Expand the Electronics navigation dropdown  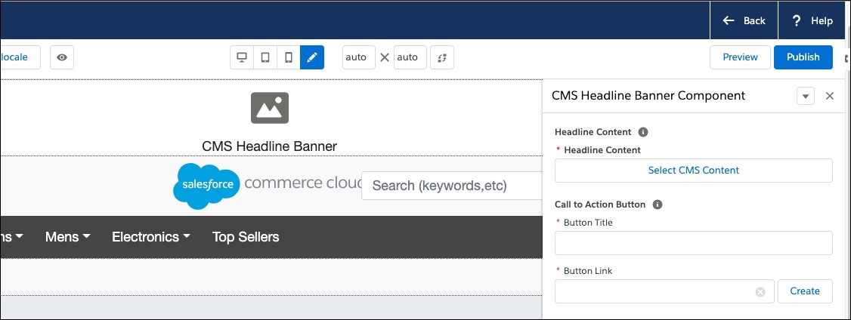click(150, 237)
